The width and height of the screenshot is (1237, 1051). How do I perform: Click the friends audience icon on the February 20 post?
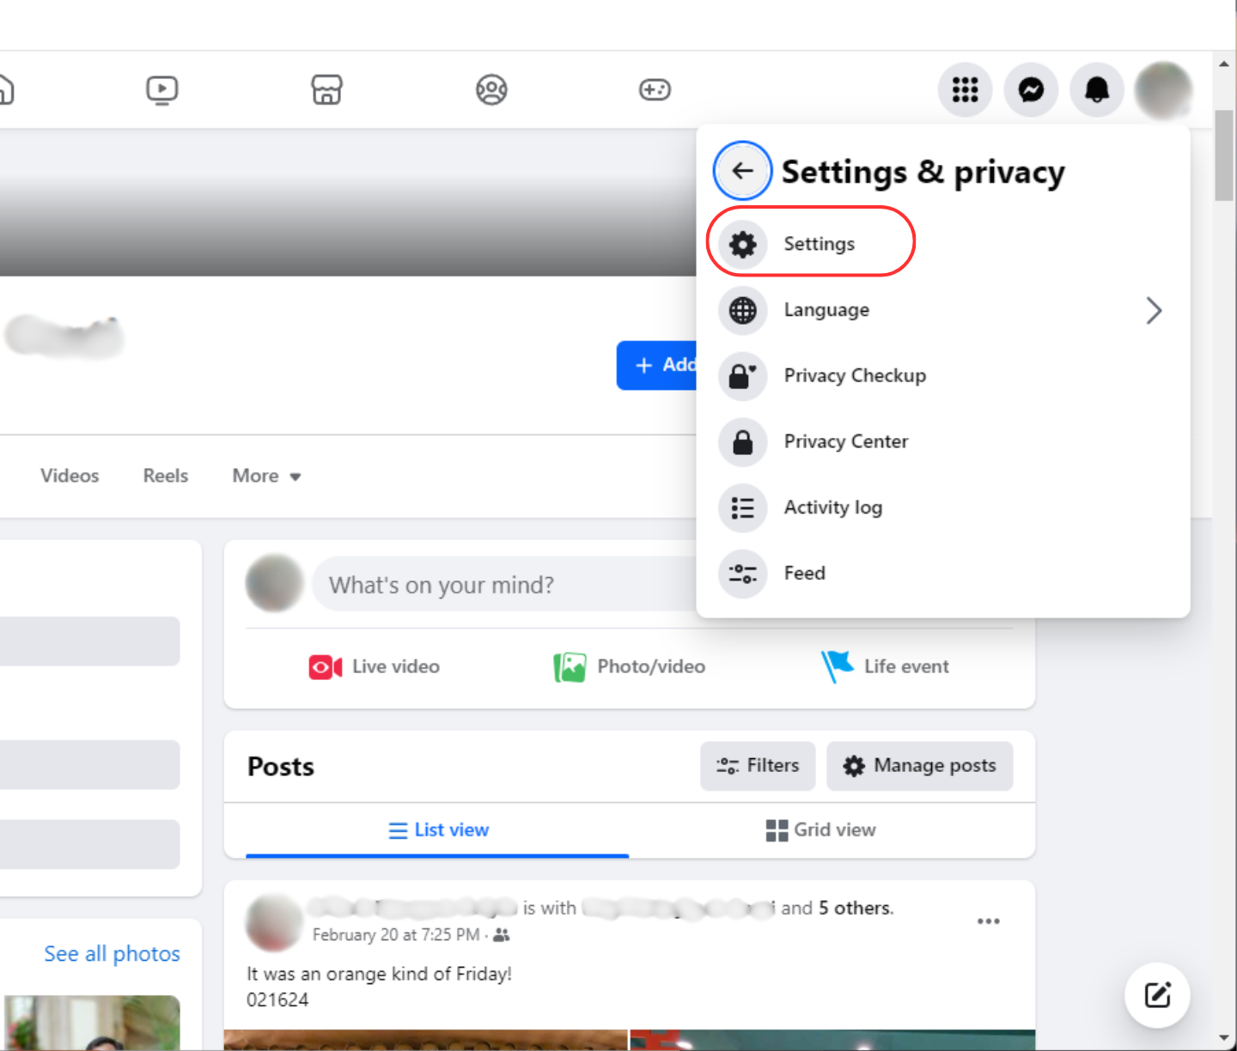tap(502, 935)
